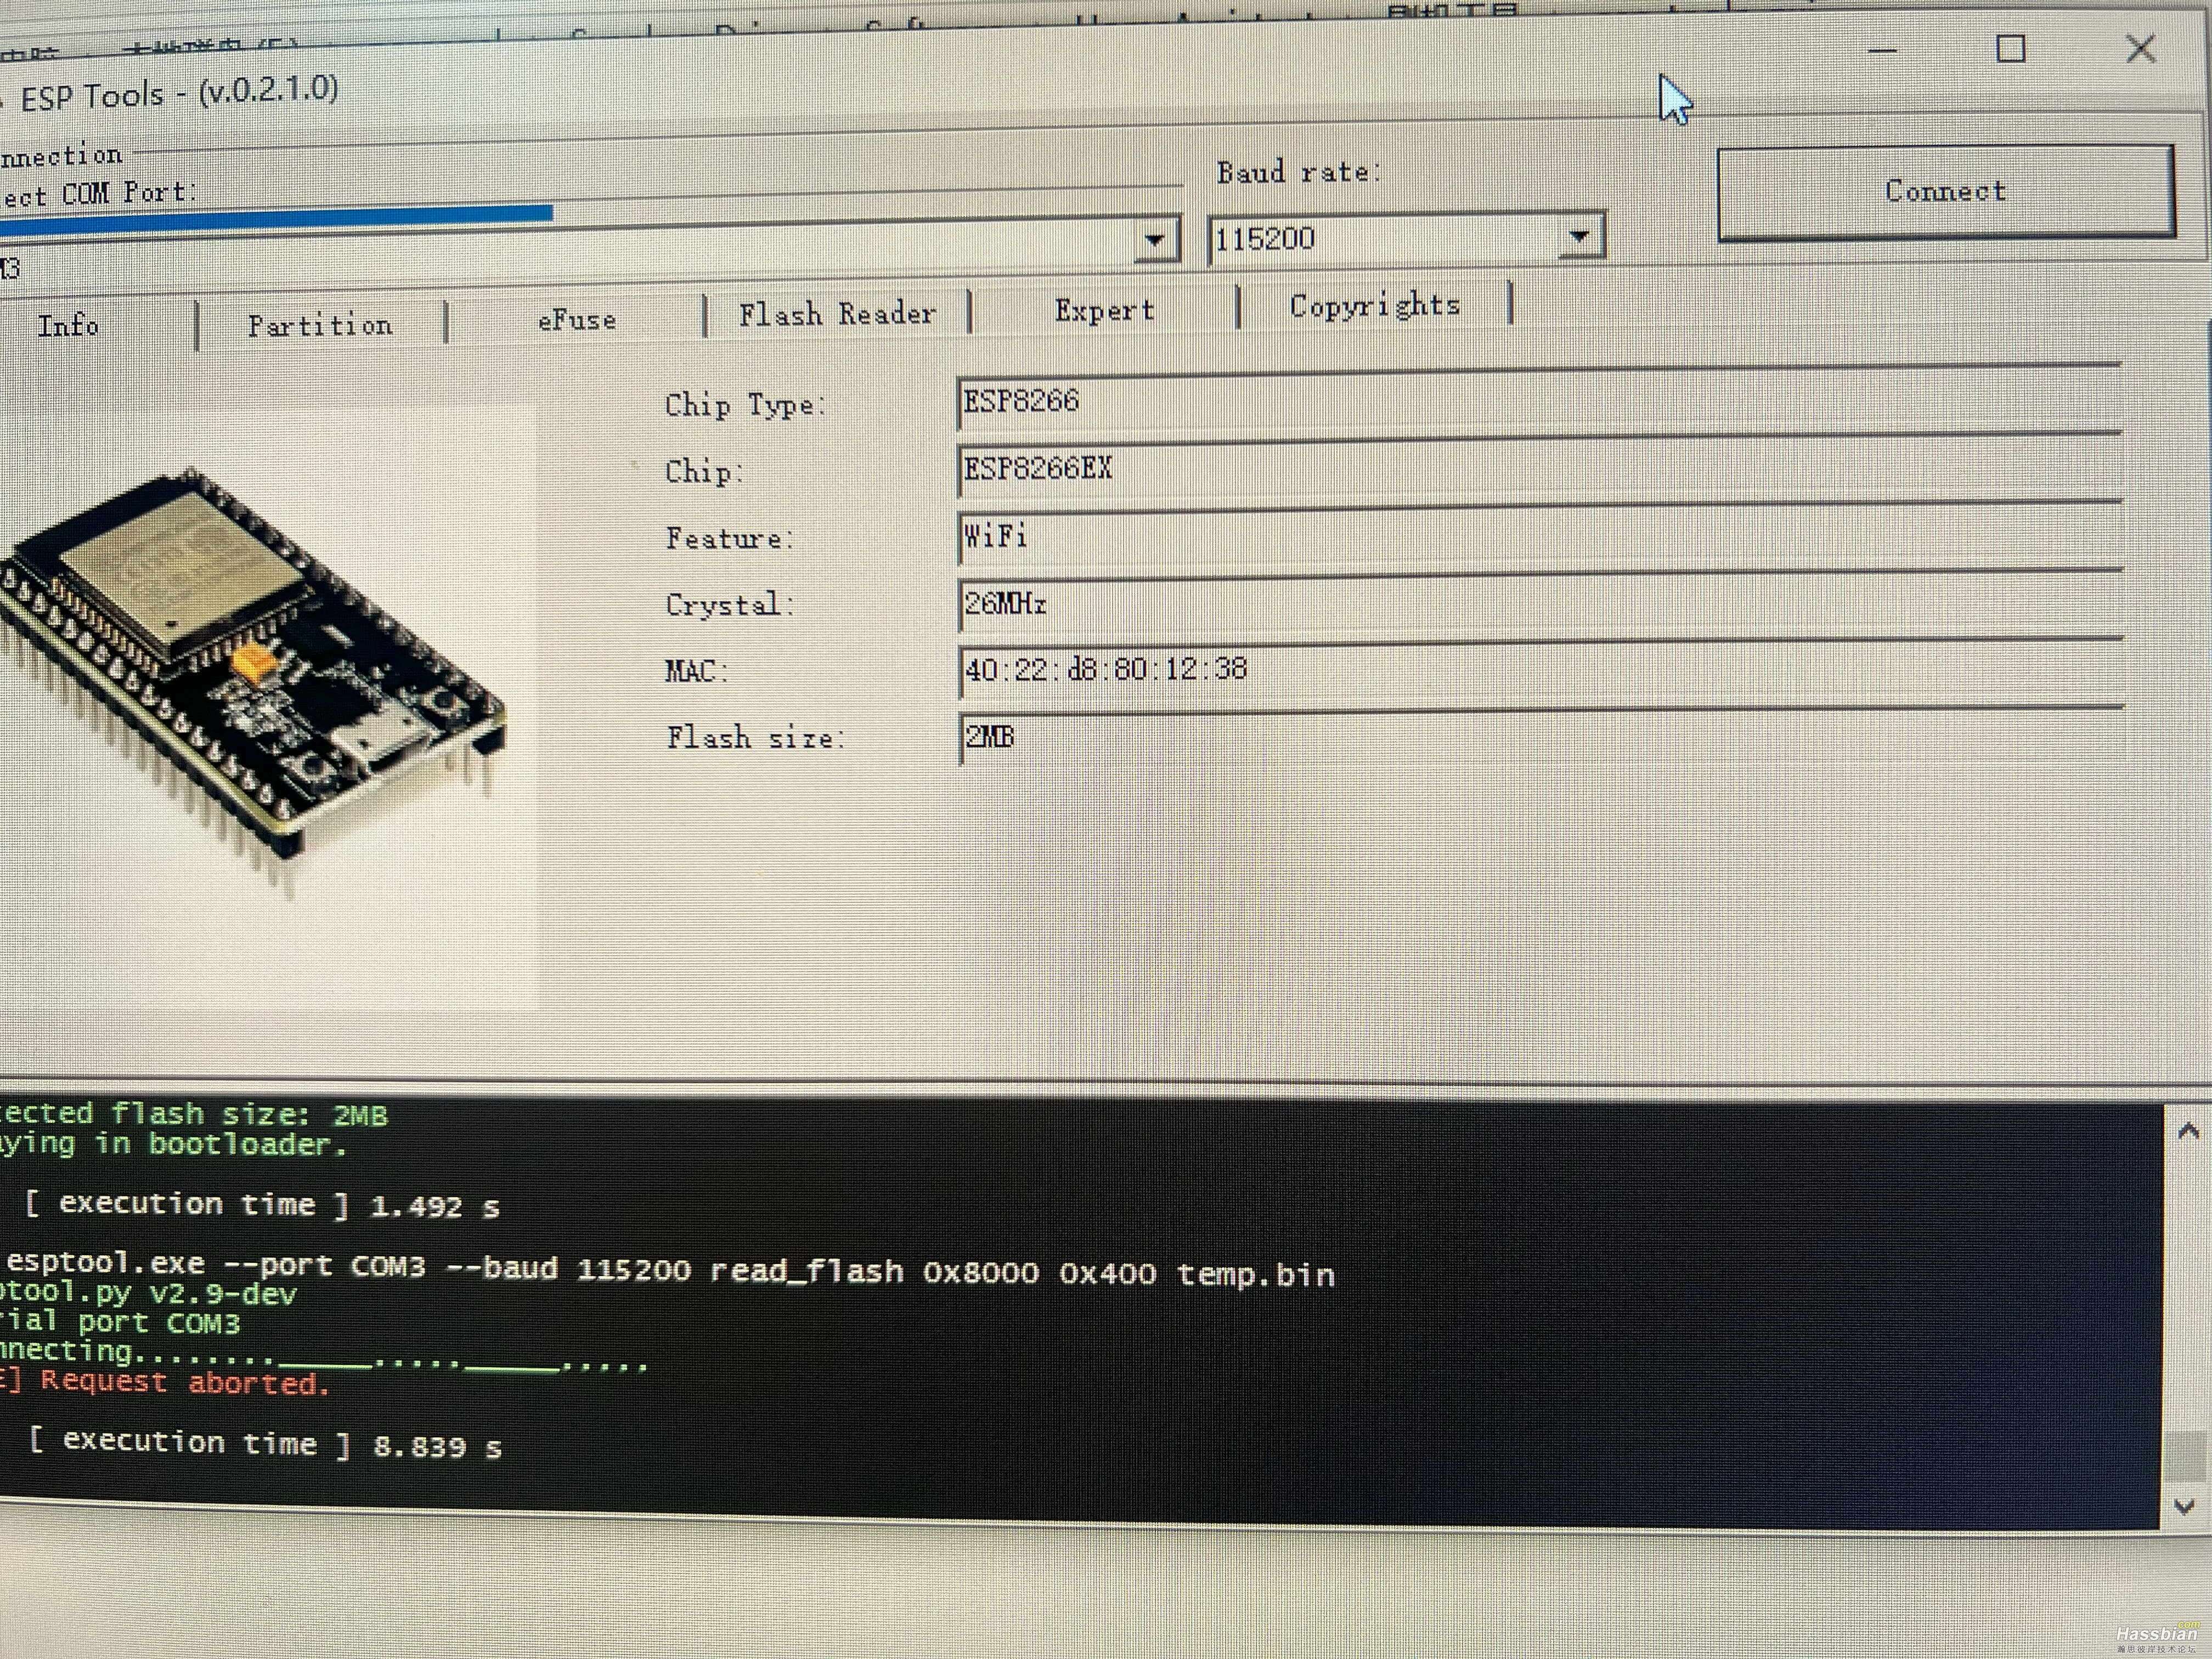Switch to the Partition tab

(320, 325)
